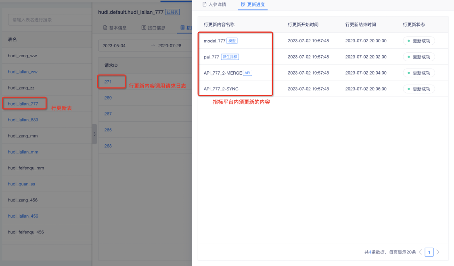The height and width of the screenshot is (266, 454).
Task: Switch to the 更新进度 tab
Action: coord(253,4)
